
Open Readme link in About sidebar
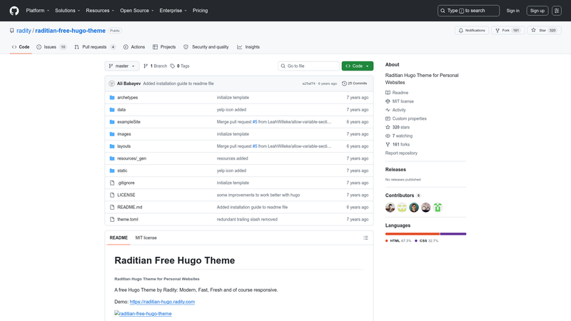click(397, 93)
